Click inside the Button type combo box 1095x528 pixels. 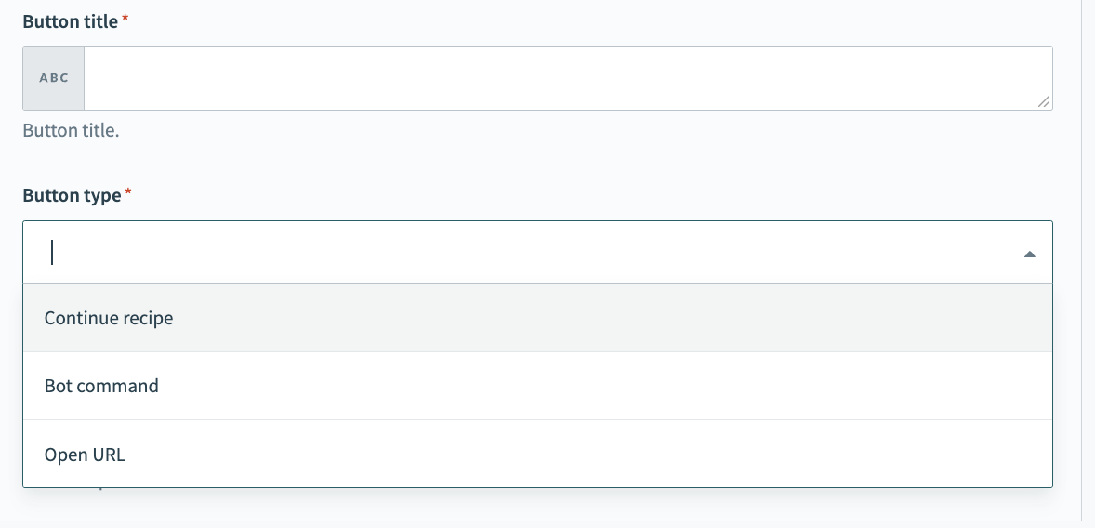(x=521, y=252)
